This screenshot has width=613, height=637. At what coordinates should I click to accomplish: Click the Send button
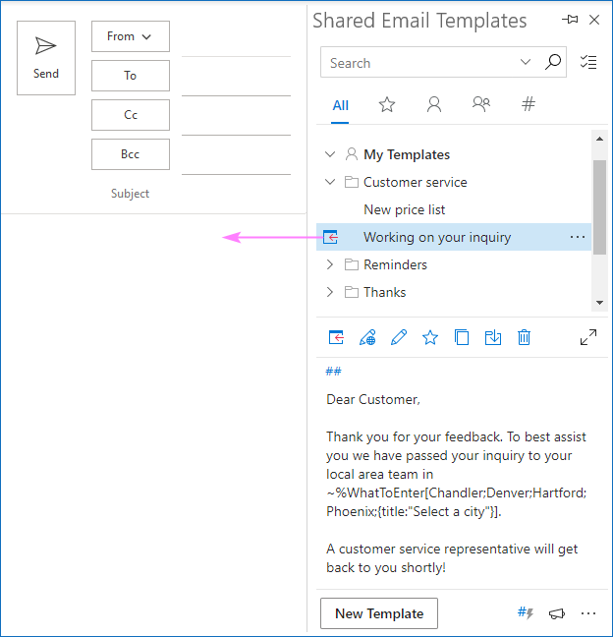click(46, 58)
